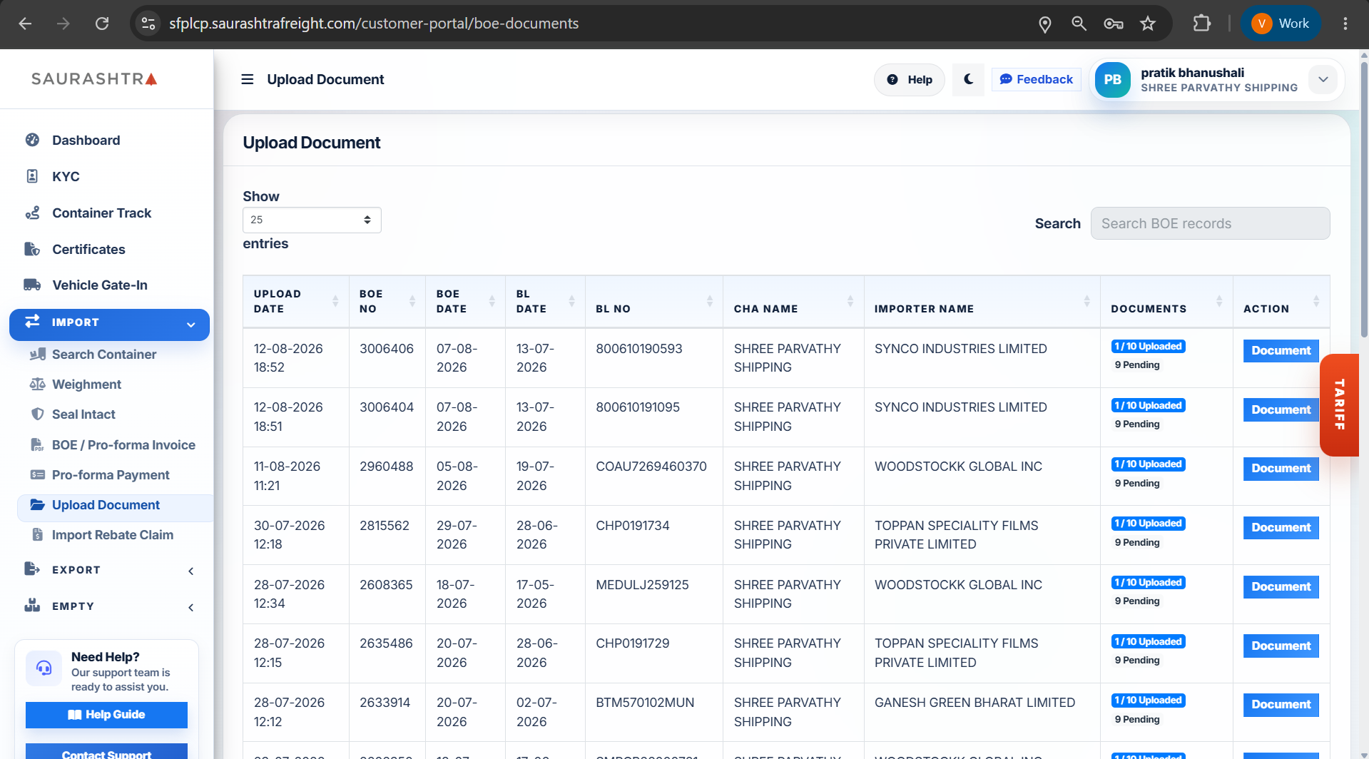This screenshot has width=1369, height=759.
Task: Reload the page with refresh icon
Action: (x=102, y=24)
